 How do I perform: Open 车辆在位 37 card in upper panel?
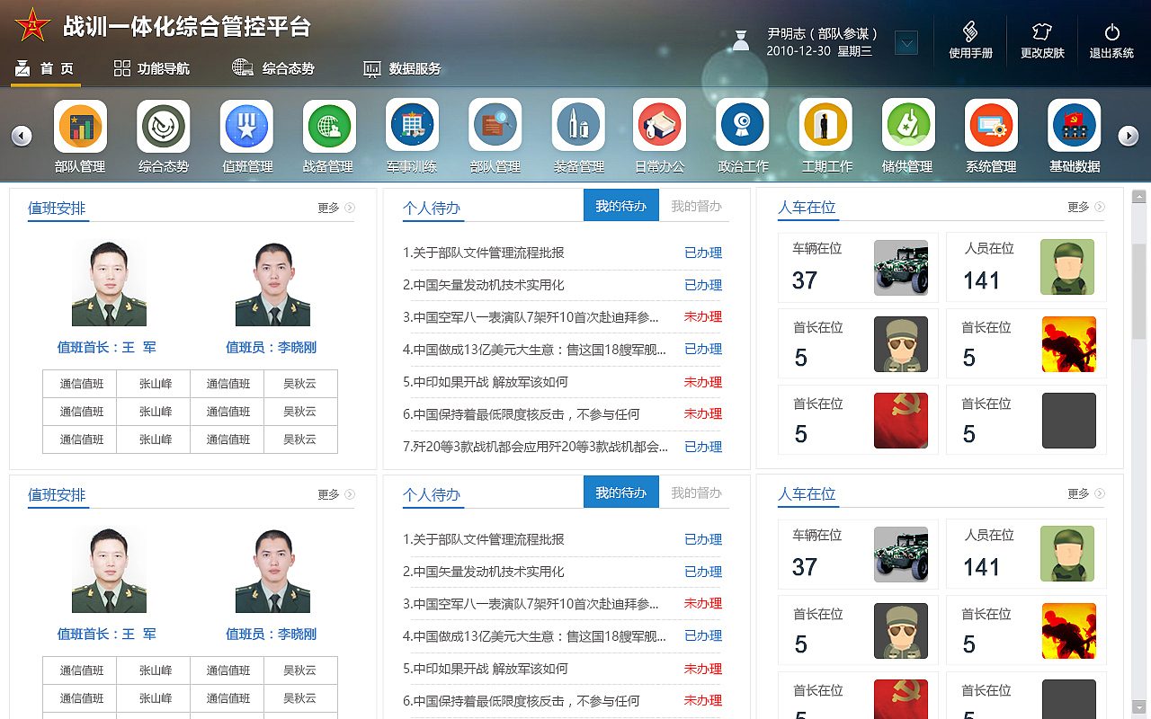[x=858, y=267]
